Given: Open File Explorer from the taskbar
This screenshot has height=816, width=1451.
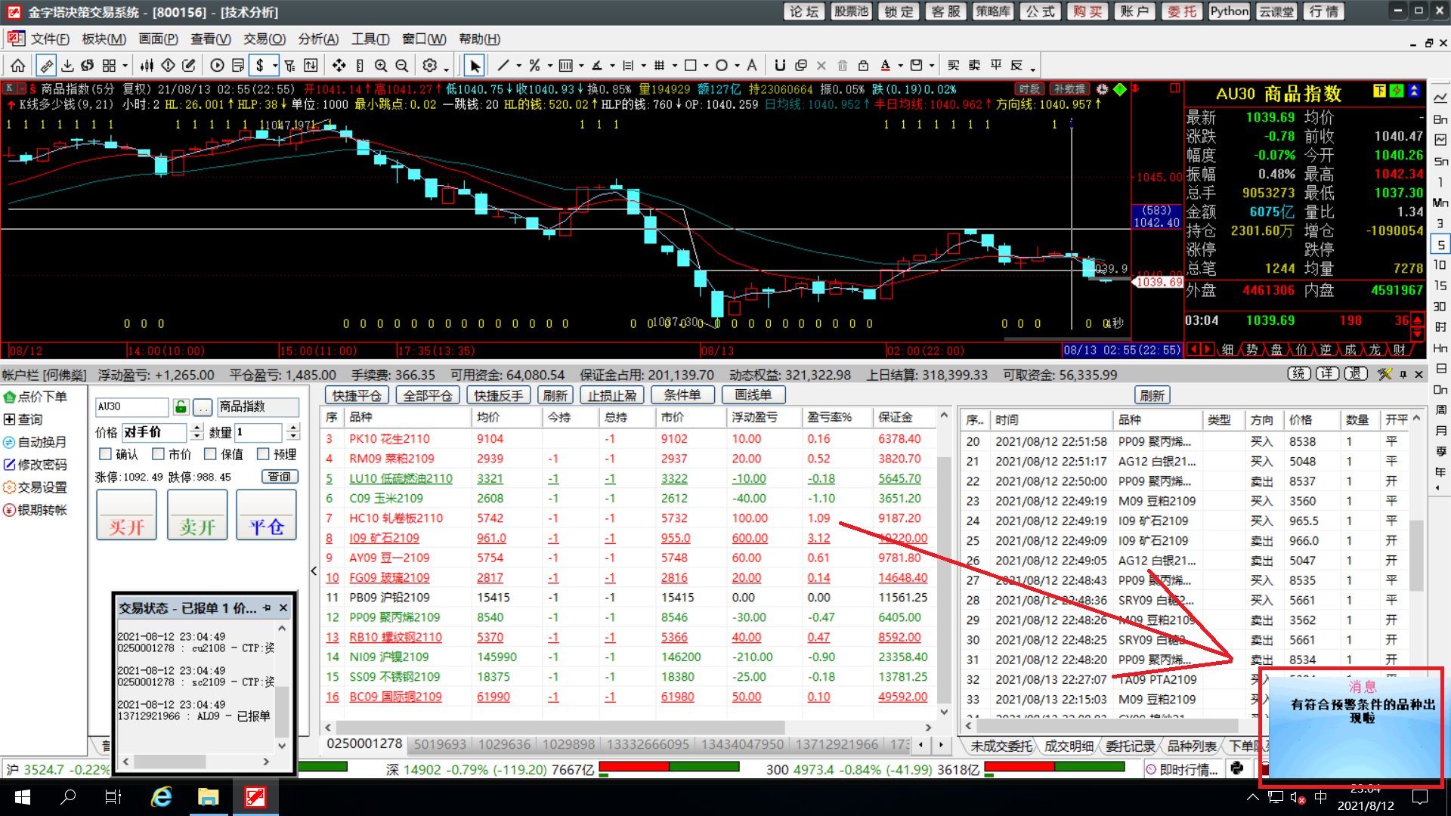Looking at the screenshot, I should point(208,797).
